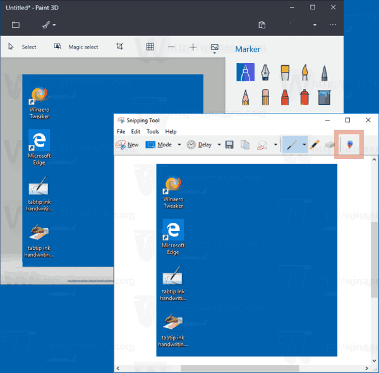
Task: Copy the snip using the Copy icon
Action: pyautogui.click(x=245, y=145)
